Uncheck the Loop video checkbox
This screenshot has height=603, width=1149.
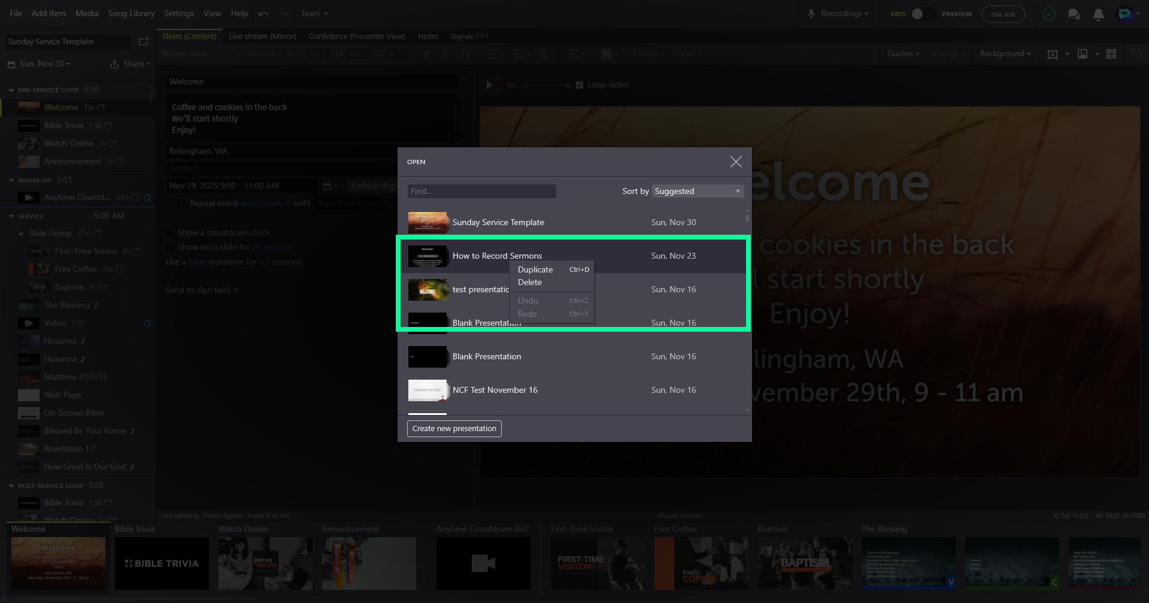(580, 85)
